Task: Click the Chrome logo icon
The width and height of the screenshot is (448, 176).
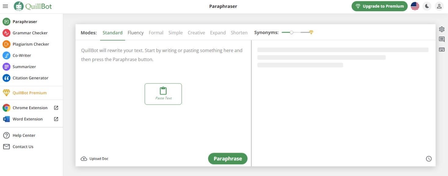Action: [6, 108]
